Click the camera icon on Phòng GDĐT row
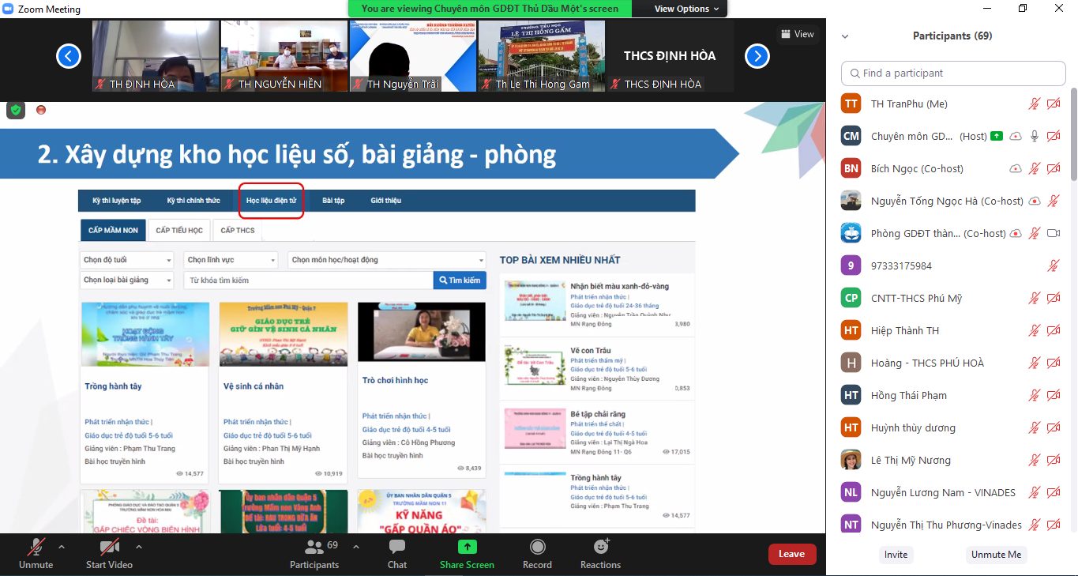1078x576 pixels. (x=1054, y=233)
